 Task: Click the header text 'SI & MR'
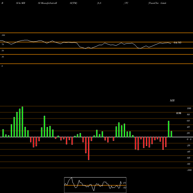pos(20,3)
